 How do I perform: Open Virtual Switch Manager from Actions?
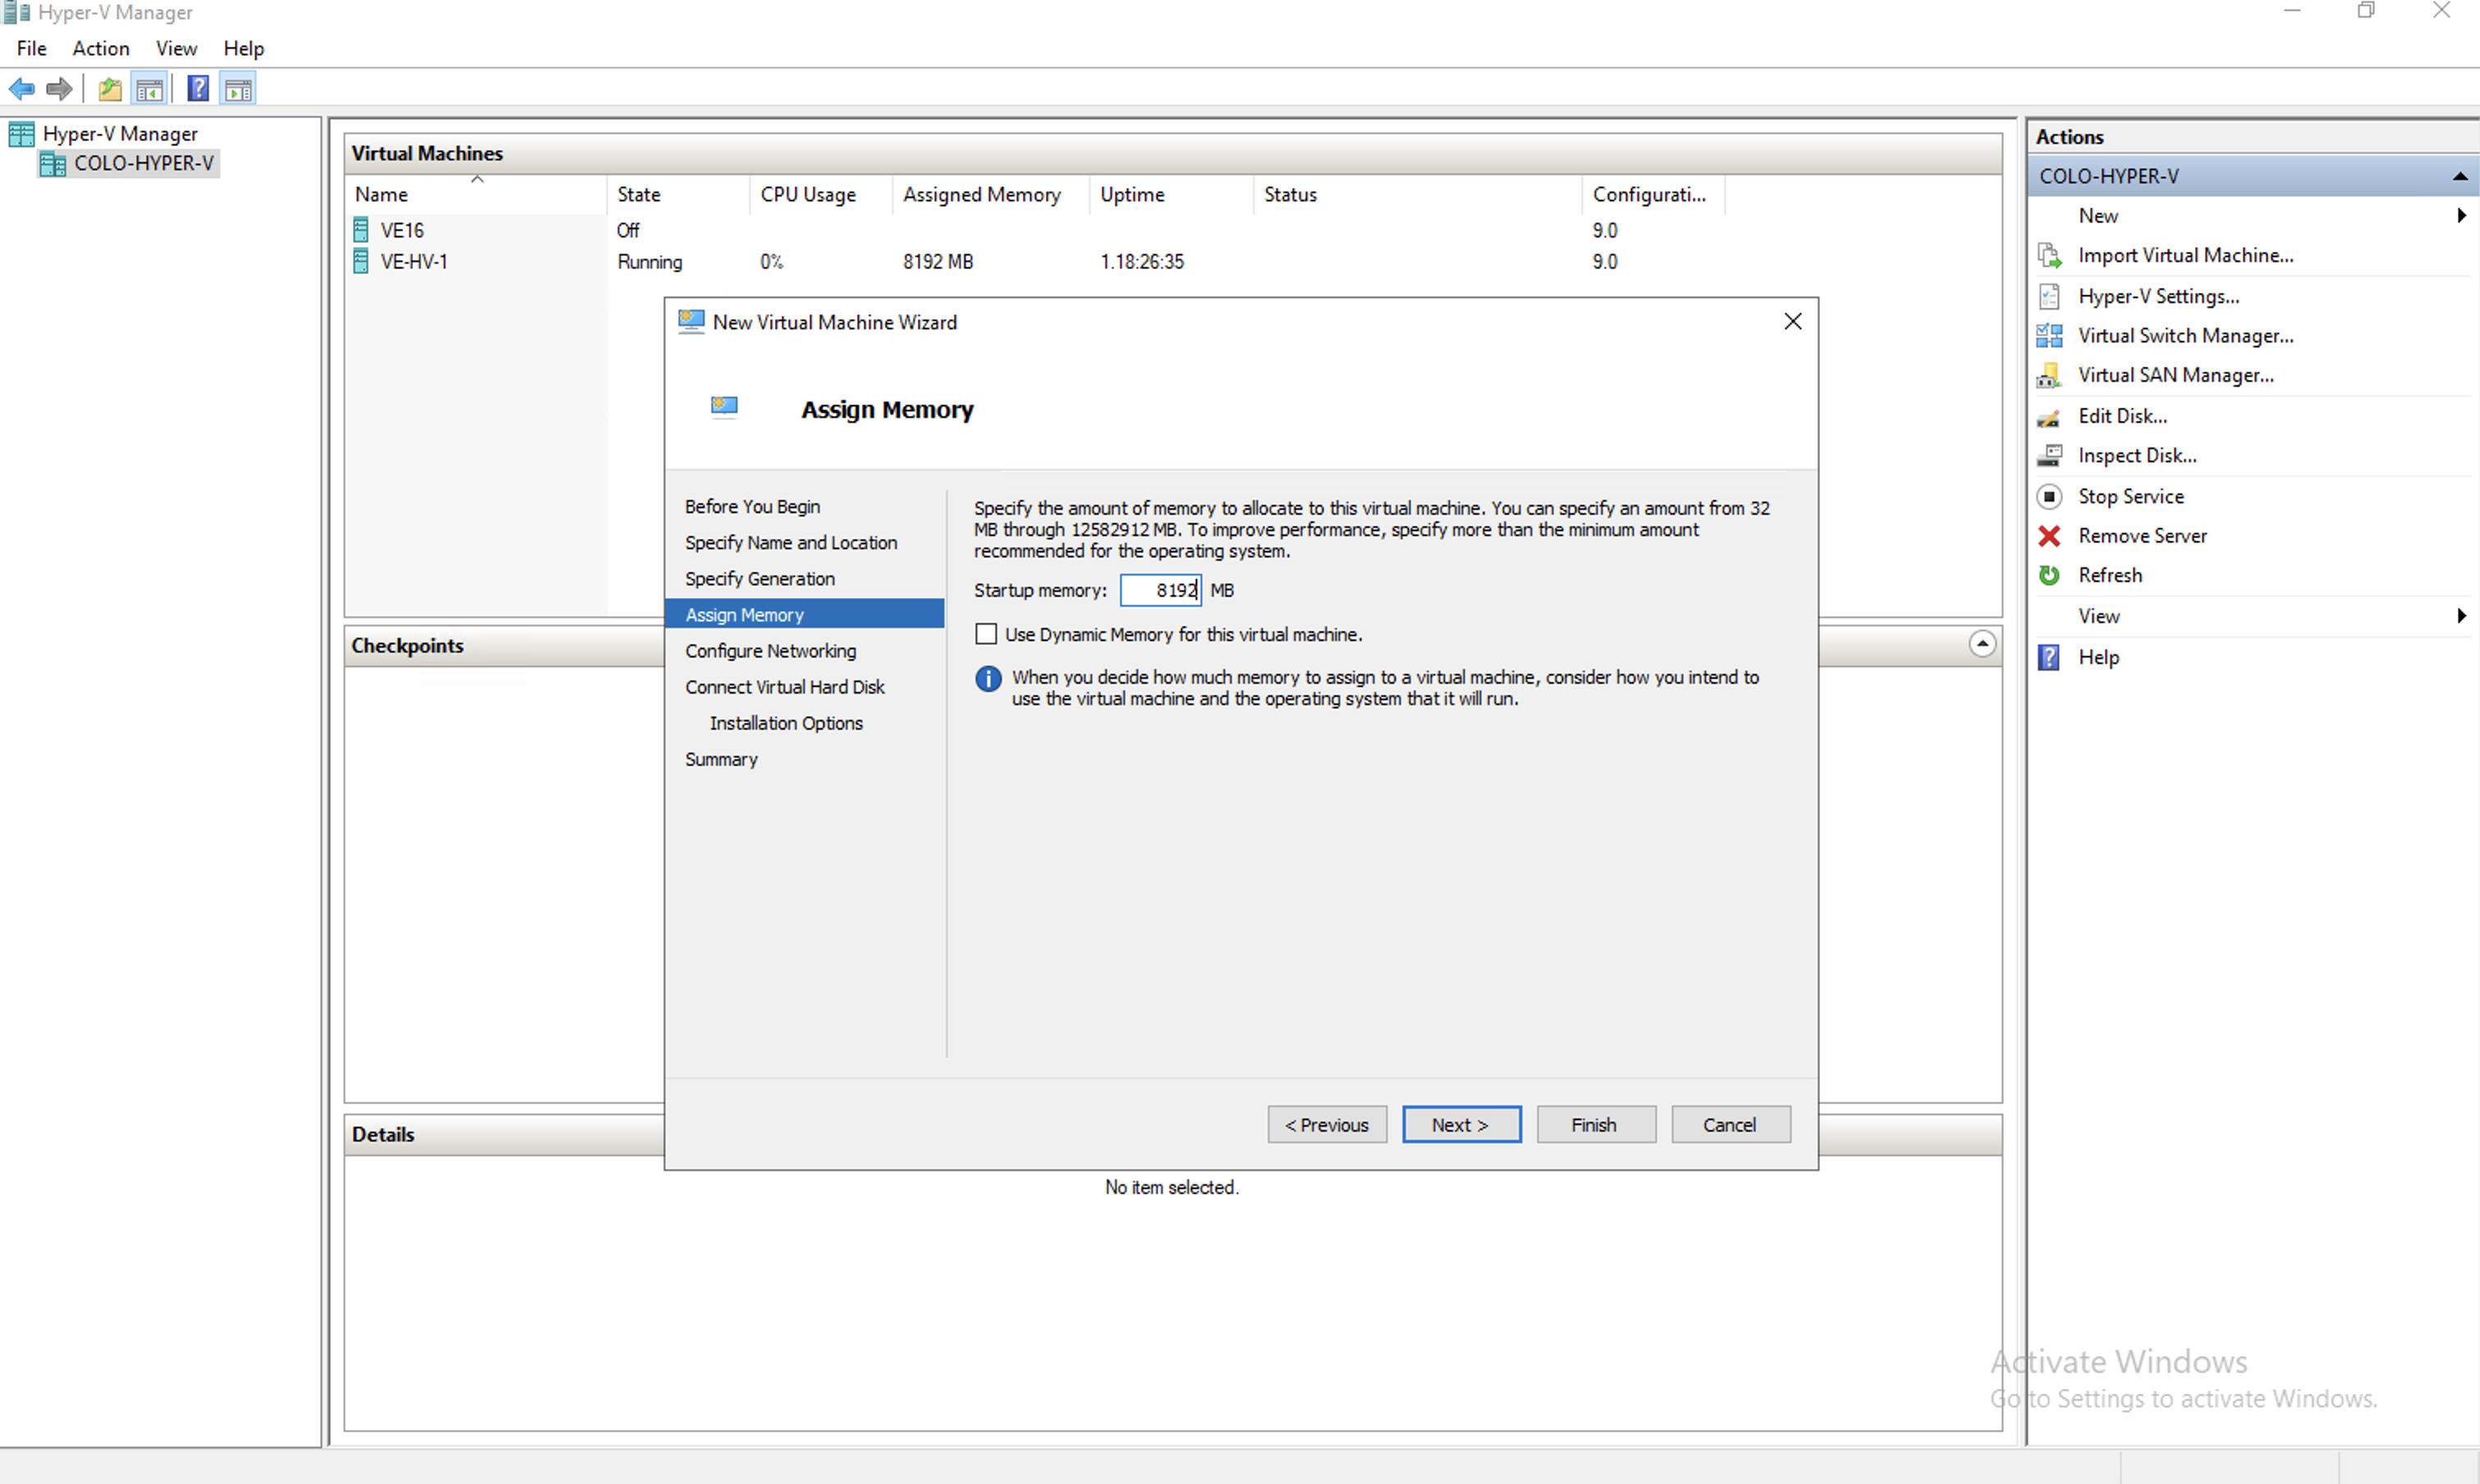2185,336
